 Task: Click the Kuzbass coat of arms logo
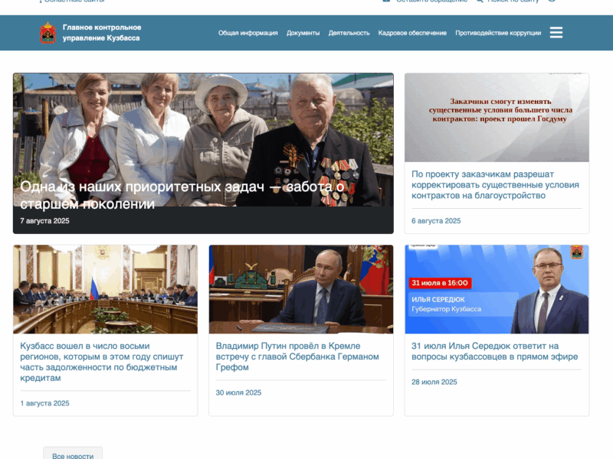[48, 33]
